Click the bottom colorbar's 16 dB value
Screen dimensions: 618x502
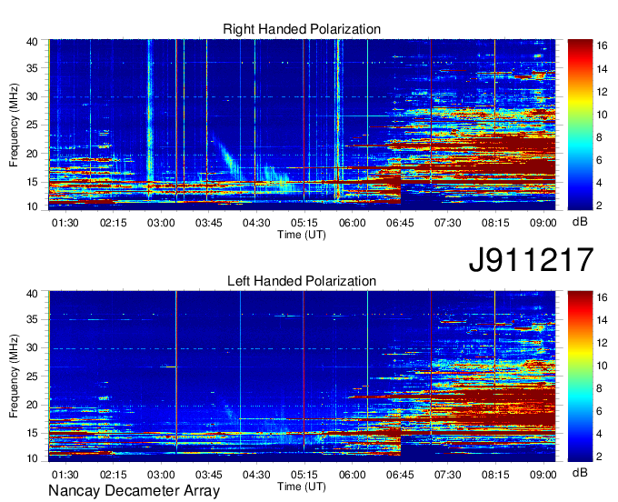click(602, 297)
